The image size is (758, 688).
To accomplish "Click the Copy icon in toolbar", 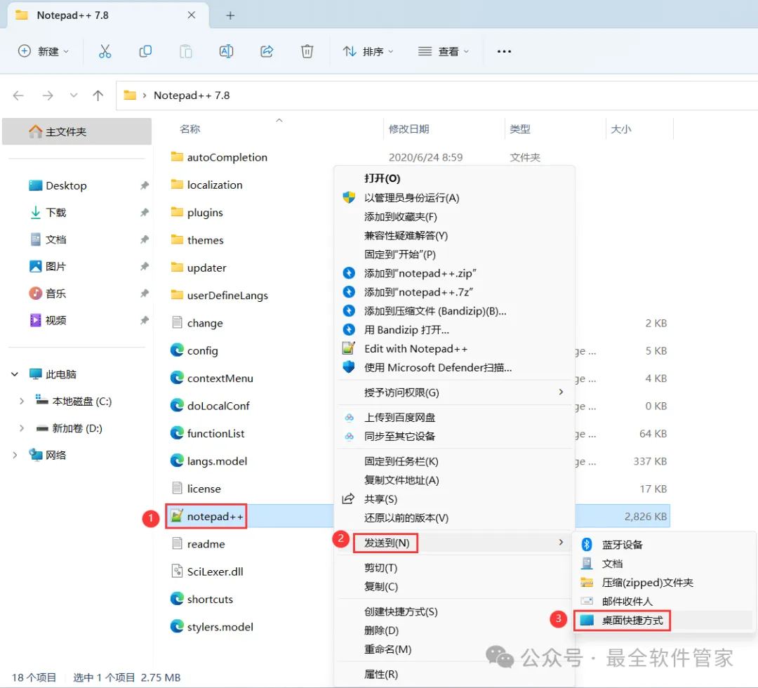I will [145, 51].
